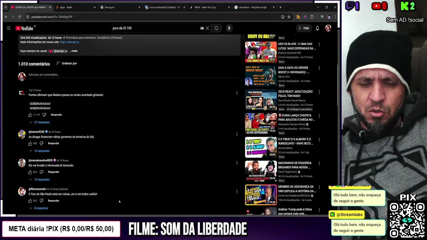Image resolution: width=427 pixels, height=240 pixels.
Task: Open Chrome three-dot menu
Action: pos(335,17)
